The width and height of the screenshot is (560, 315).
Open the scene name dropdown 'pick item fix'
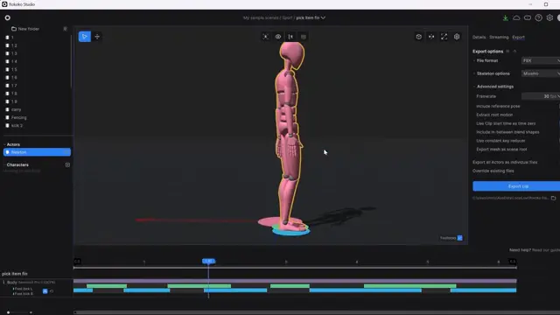click(311, 17)
